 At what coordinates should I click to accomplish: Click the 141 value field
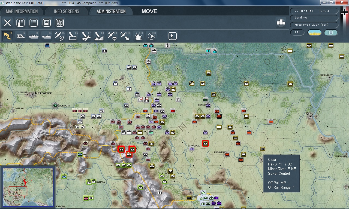click(297, 32)
